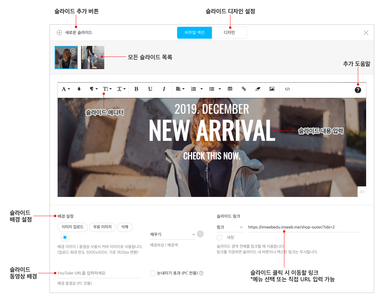Screen dimensions: 384x304
Task: Insert a numbered list
Action: point(194,89)
